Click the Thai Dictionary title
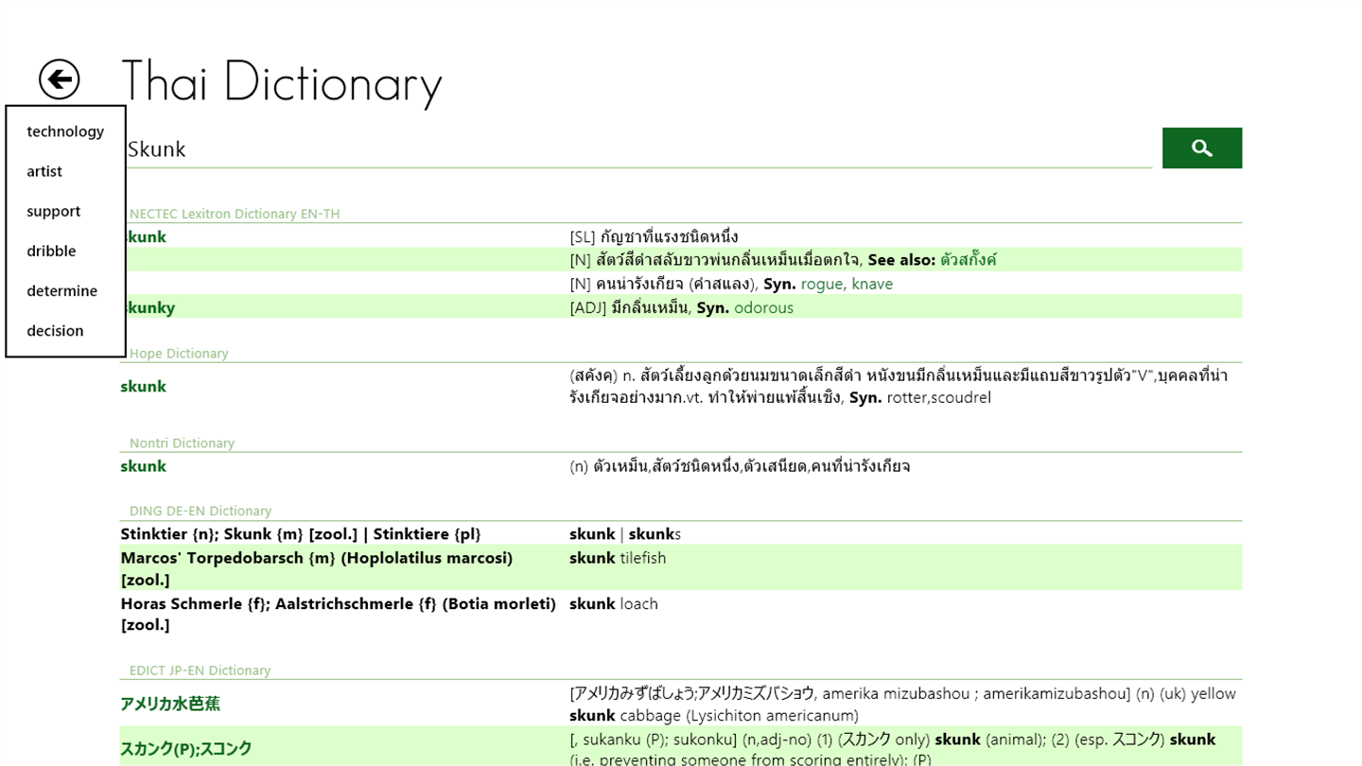This screenshot has width=1362, height=766. (x=282, y=81)
